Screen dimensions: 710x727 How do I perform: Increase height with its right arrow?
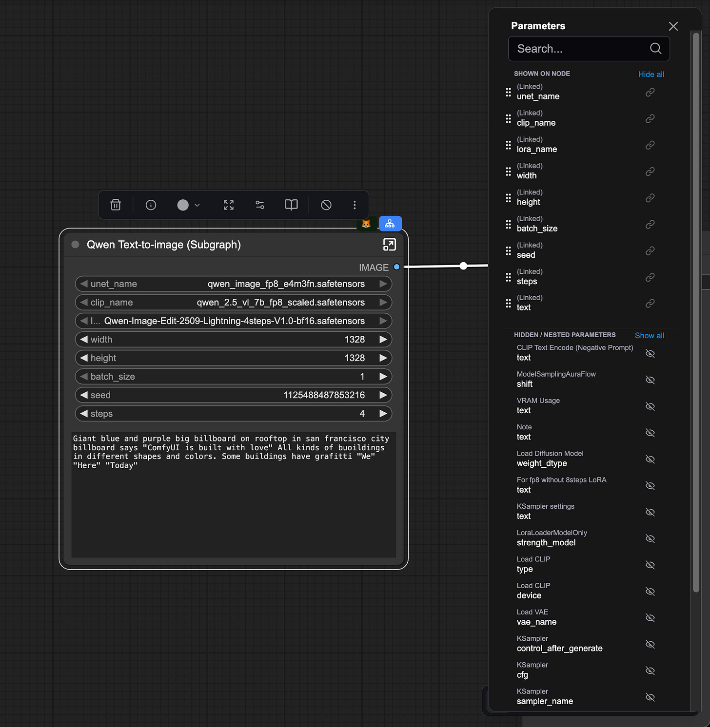coord(383,358)
